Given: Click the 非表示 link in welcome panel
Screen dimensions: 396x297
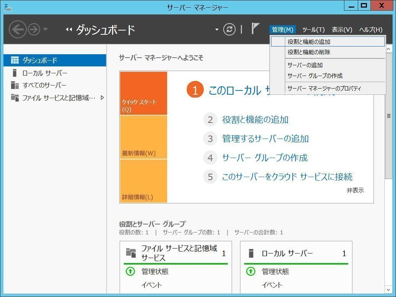Looking at the screenshot, I should (355, 190).
